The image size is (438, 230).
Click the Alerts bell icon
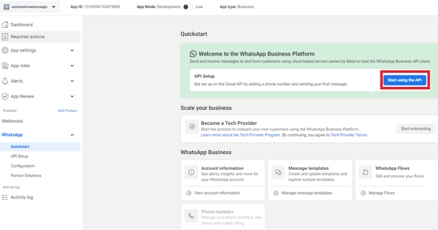point(5,81)
